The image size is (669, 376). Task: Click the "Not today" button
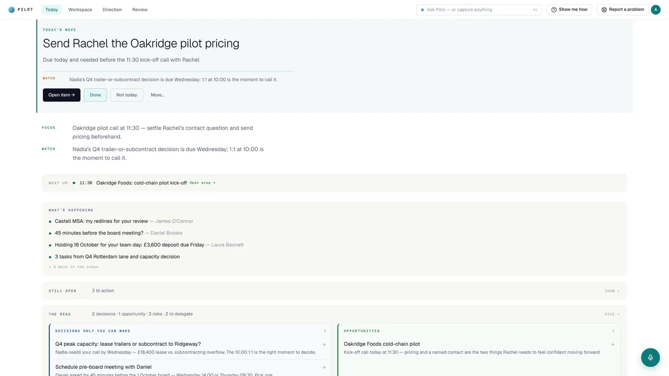126,95
